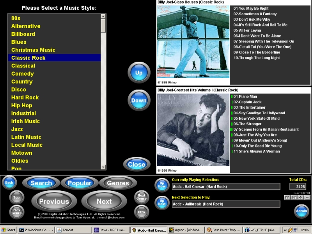
Task: Jump to Top with round button
Action: [x=16, y=197]
